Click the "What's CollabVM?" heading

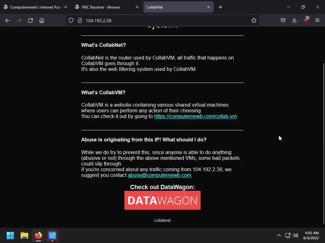point(103,92)
